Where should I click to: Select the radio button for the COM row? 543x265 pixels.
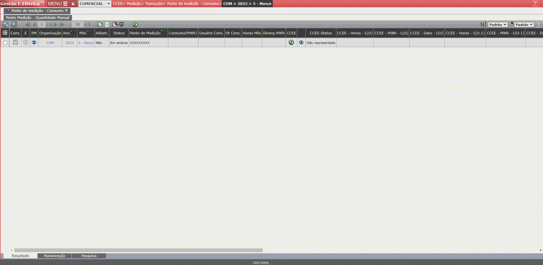[x=5, y=43]
